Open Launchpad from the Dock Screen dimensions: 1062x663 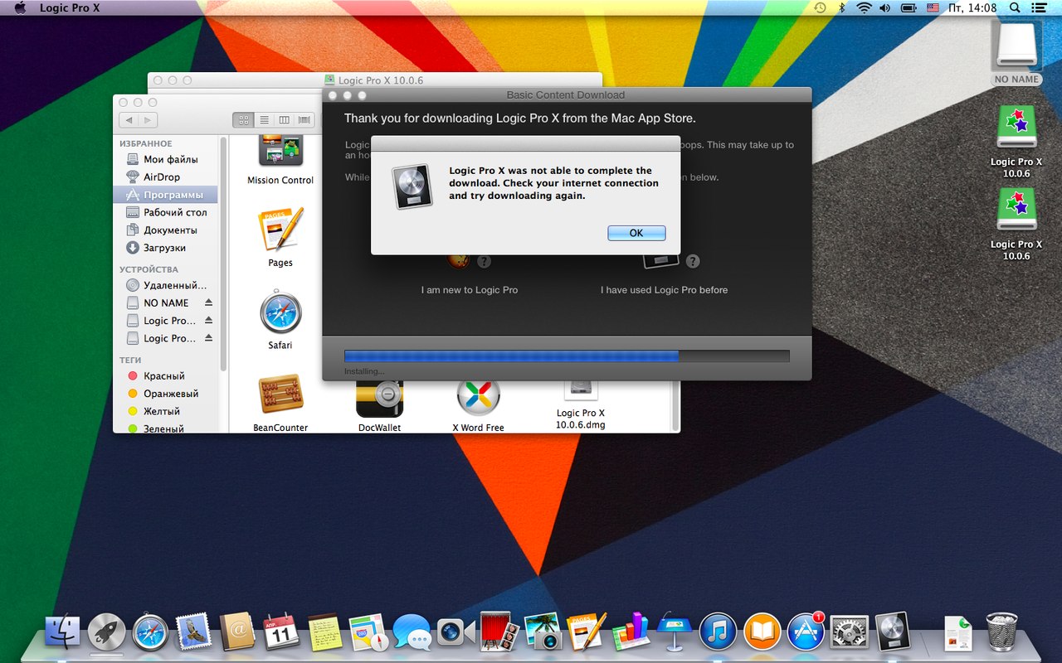(x=106, y=632)
